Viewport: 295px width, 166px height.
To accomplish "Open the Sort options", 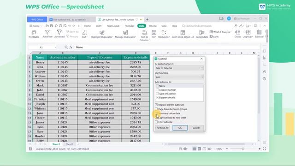I will [85, 34].
